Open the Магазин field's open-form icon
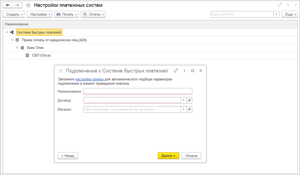300x175 pixels. pos(189,109)
